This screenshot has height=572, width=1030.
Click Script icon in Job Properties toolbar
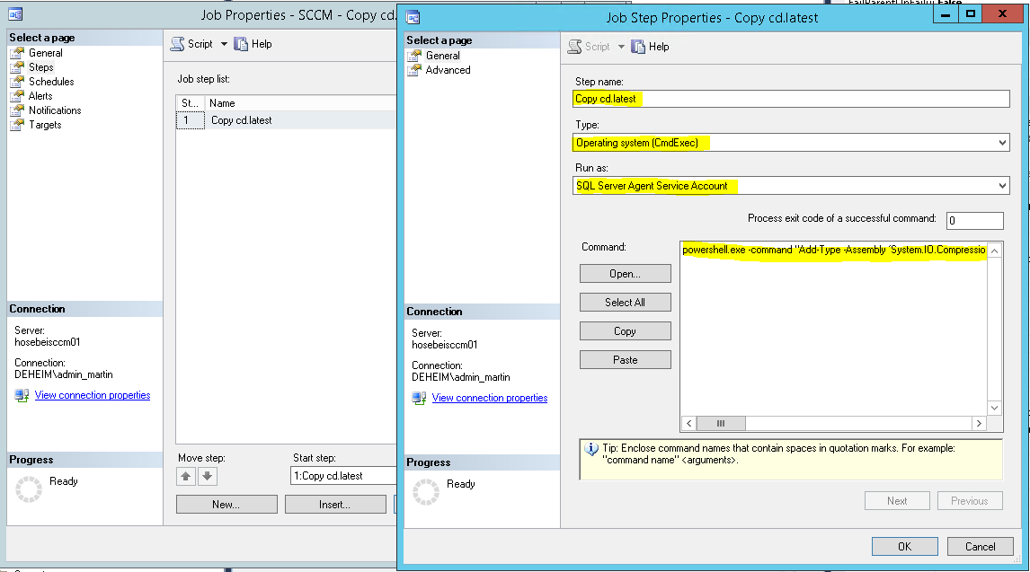177,44
